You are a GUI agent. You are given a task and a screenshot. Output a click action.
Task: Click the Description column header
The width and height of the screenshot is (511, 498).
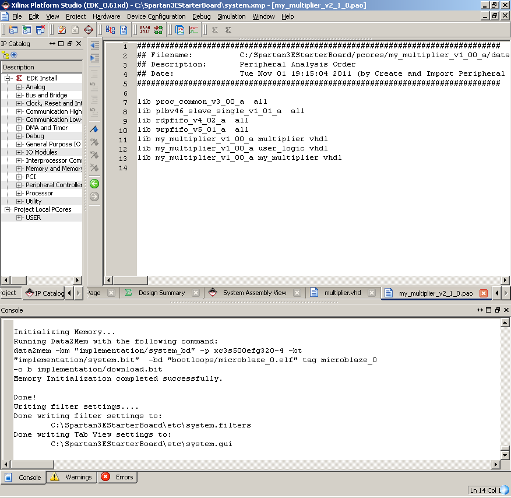42,67
